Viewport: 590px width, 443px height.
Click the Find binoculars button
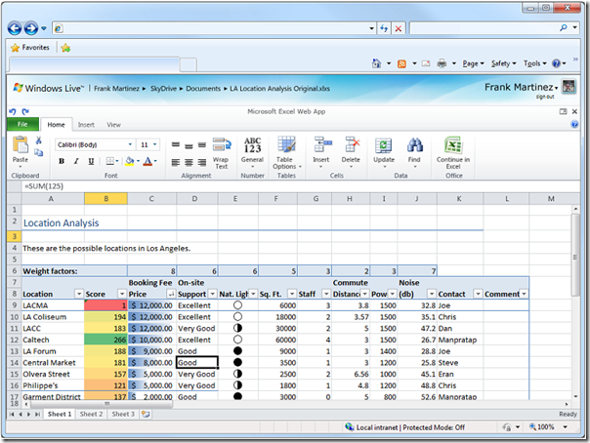(414, 152)
